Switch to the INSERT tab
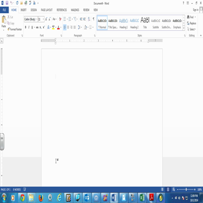The width and height of the screenshot is (203, 203). [24, 10]
